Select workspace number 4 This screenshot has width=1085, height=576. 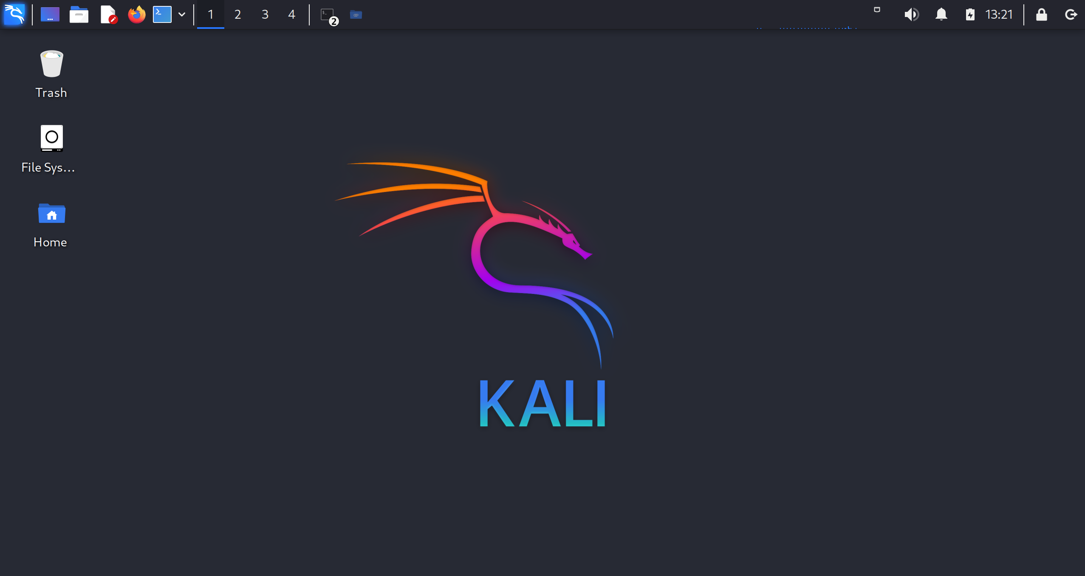point(291,14)
